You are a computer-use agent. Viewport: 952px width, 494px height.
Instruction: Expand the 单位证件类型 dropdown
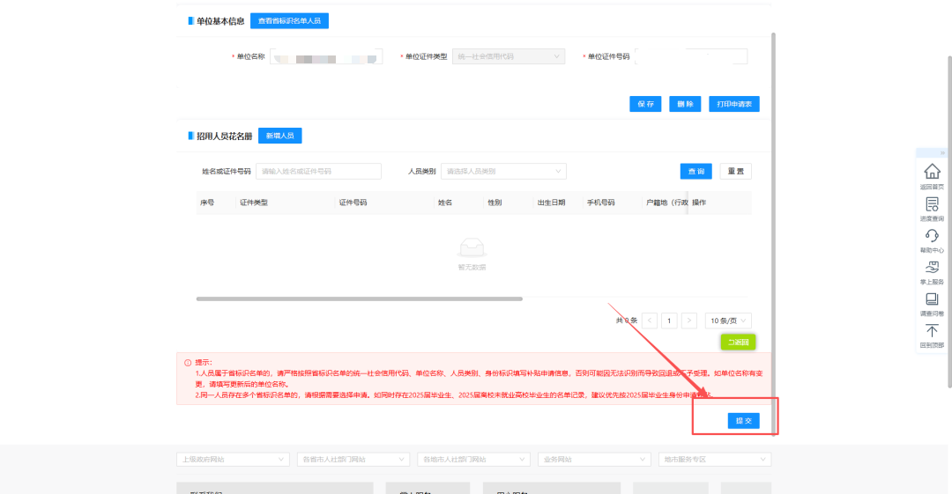pos(509,56)
